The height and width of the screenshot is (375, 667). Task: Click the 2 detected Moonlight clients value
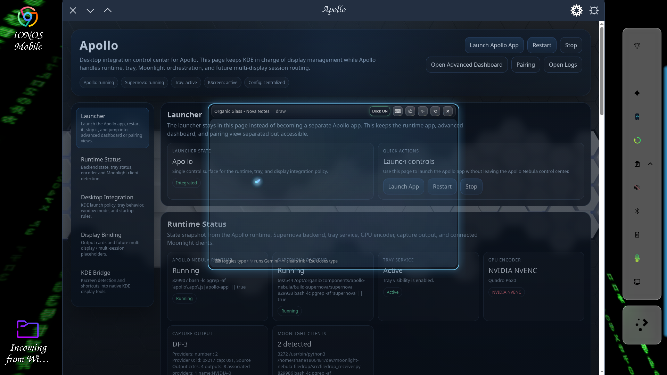tap(294, 344)
